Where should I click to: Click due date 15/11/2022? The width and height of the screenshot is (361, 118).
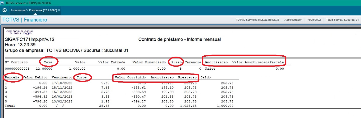[x=62, y=88]
